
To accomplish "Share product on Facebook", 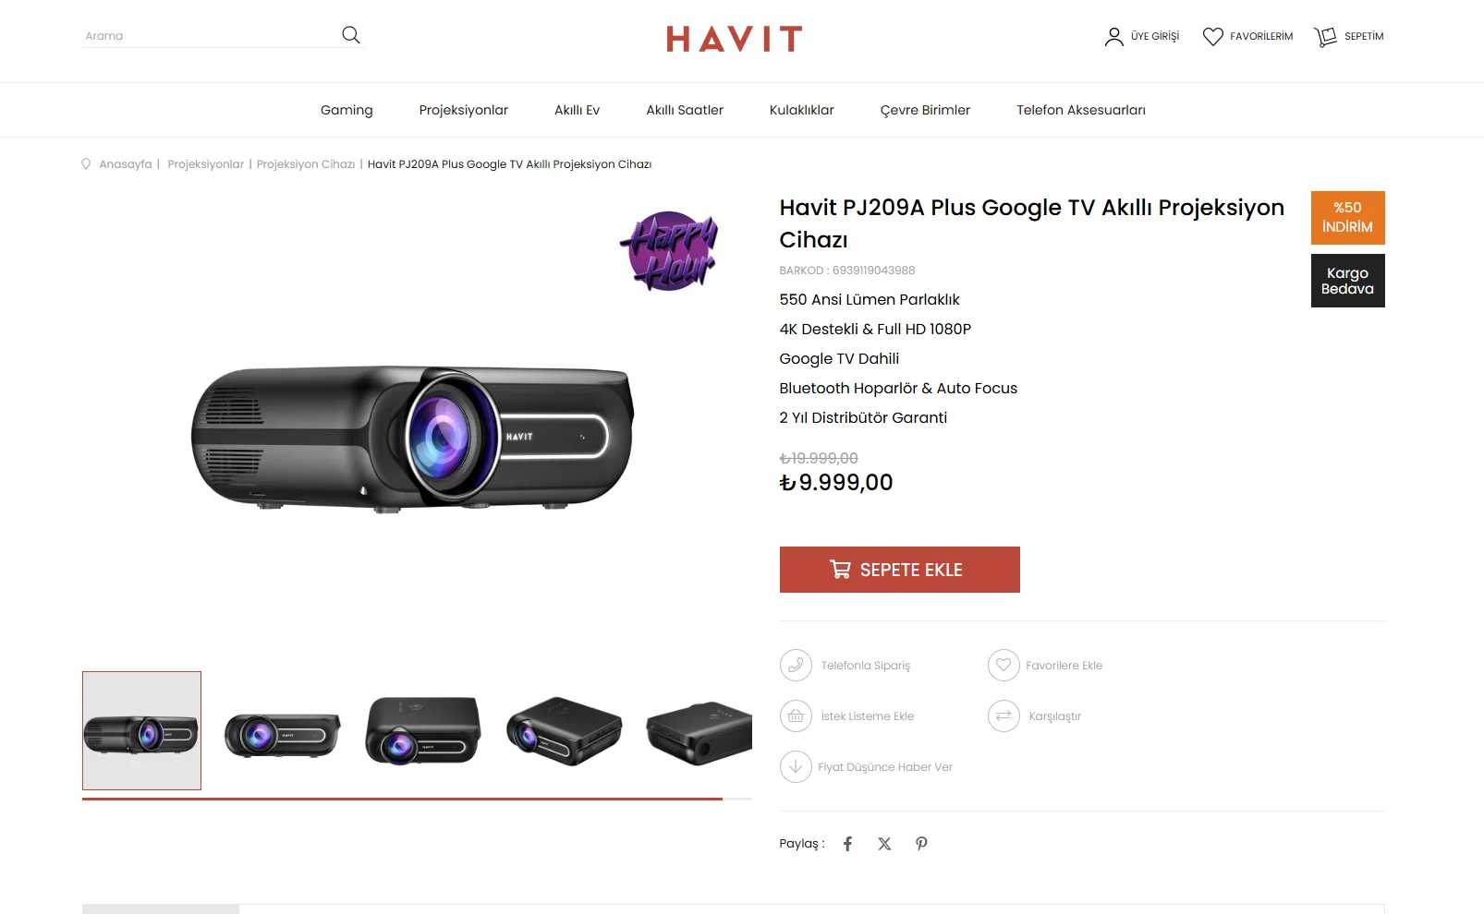I will coord(847,844).
